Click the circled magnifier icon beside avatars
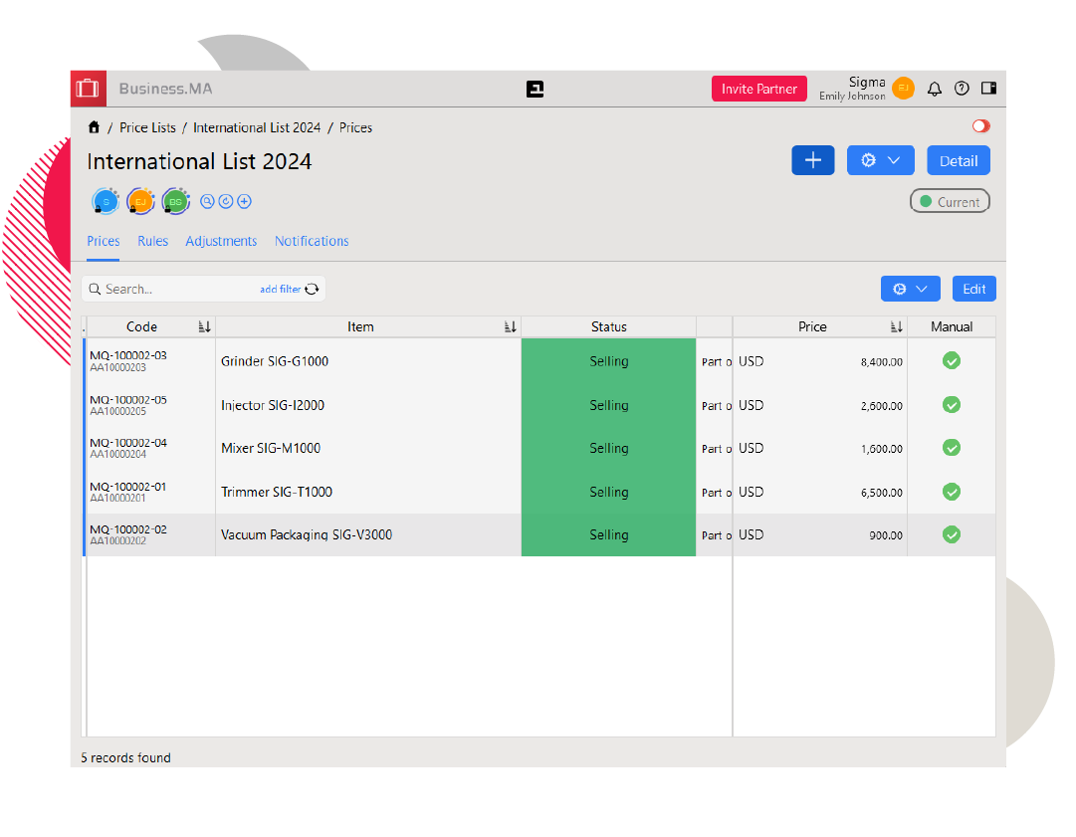Viewport: 1076px width, 837px height. coord(207,201)
